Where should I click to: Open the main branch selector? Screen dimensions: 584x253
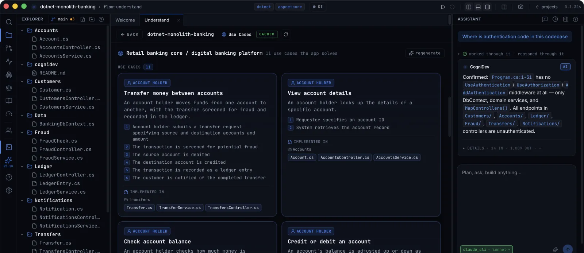click(x=63, y=19)
